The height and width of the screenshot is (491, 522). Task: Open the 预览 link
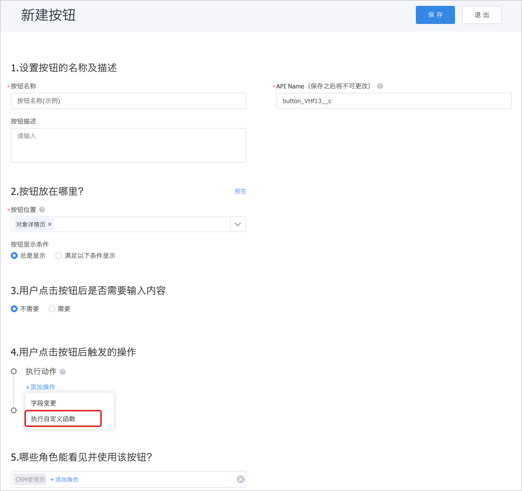(240, 192)
